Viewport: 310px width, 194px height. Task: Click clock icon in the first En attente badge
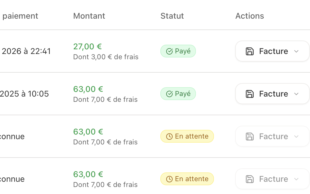(x=169, y=137)
